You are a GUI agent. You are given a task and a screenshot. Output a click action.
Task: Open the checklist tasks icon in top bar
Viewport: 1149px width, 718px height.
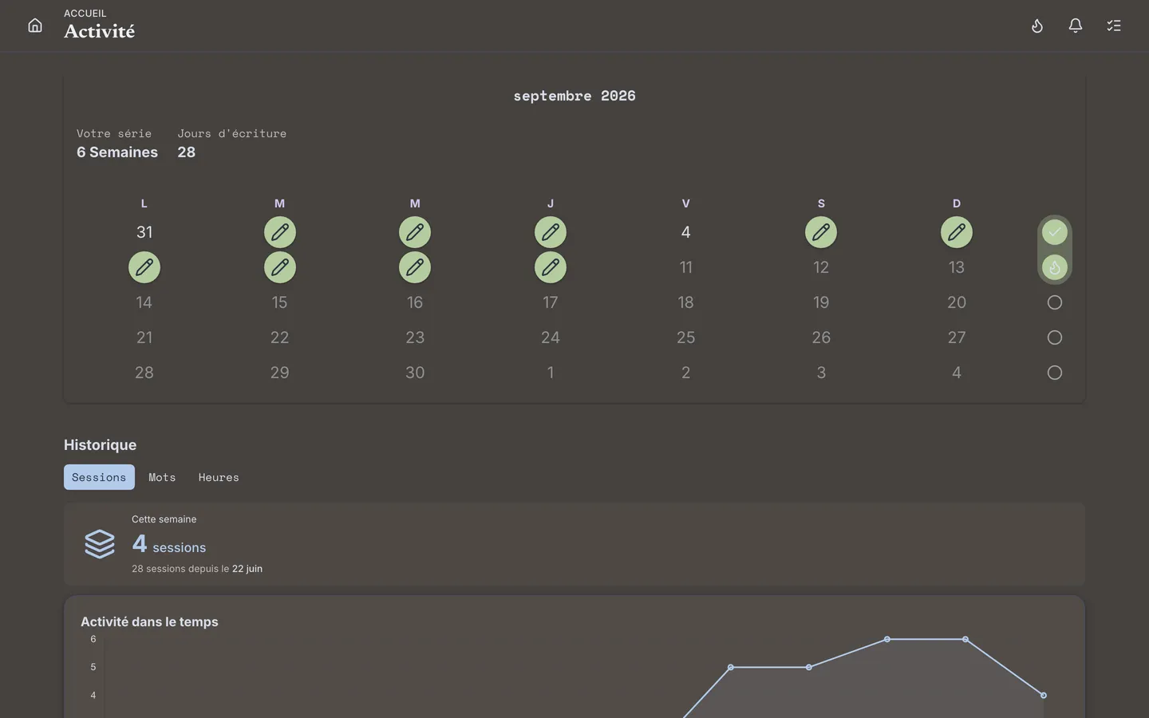pos(1114,26)
